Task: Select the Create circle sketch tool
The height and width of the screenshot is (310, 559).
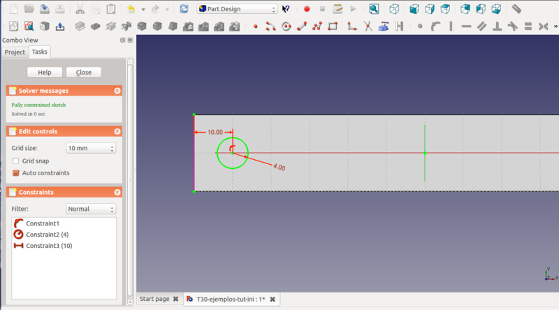Action: click(286, 27)
